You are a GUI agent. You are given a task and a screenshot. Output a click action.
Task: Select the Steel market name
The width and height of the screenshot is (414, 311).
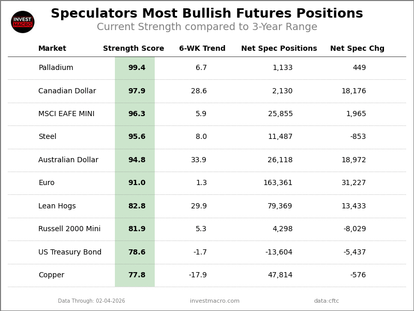coord(48,137)
